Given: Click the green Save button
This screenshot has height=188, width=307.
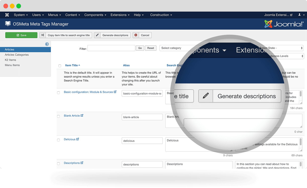Looking at the screenshot, I should (x=21, y=35).
